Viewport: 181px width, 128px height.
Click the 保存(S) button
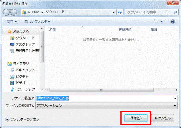tap(136, 118)
